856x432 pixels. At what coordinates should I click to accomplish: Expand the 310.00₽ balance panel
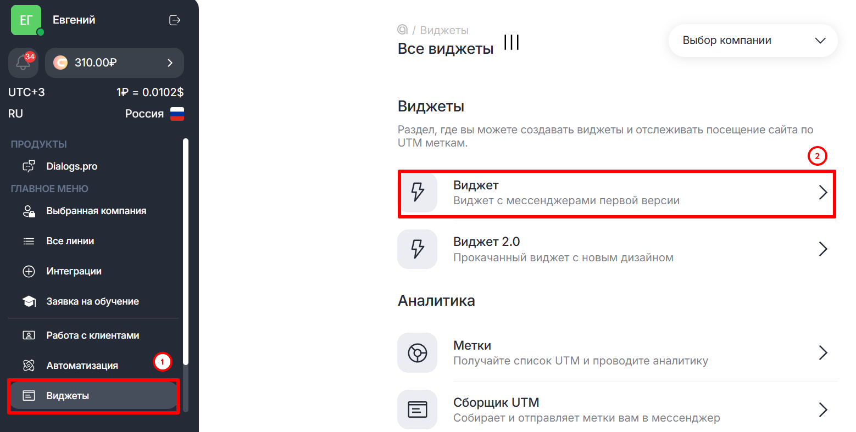tap(114, 63)
